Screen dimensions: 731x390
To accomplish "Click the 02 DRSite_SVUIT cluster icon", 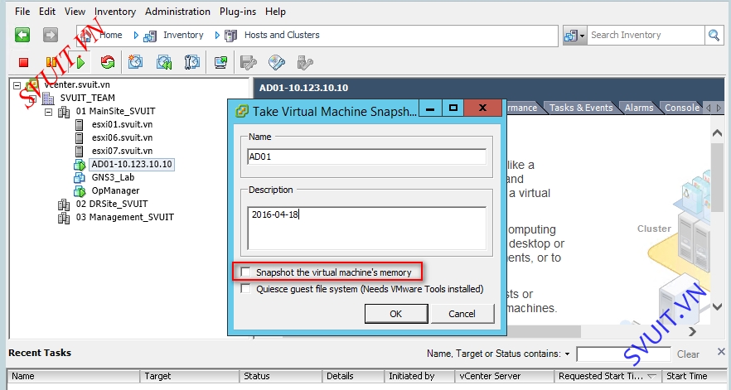I will pyautogui.click(x=64, y=204).
